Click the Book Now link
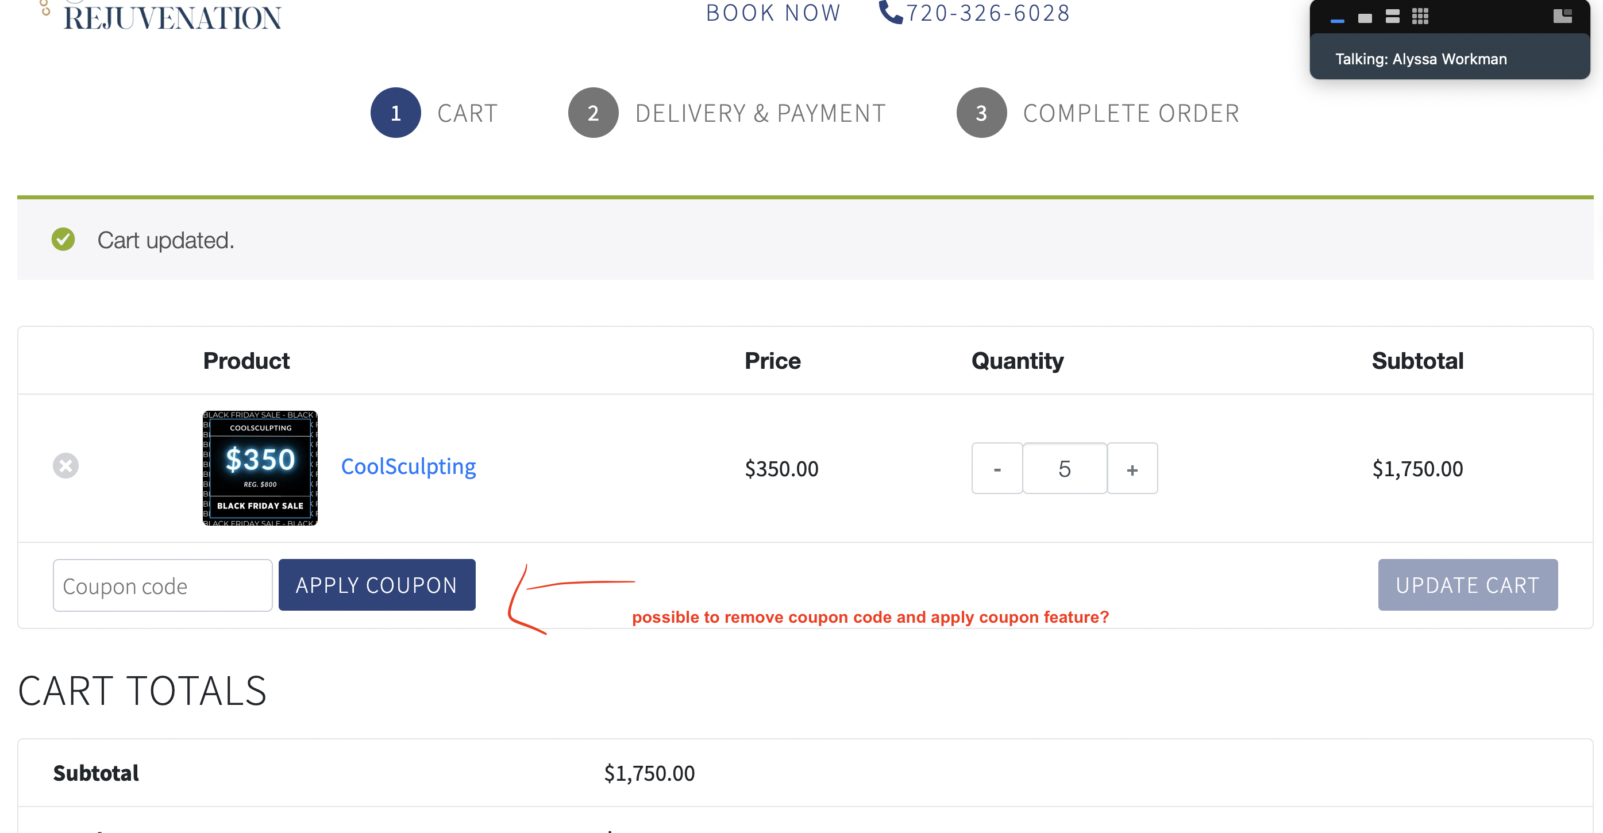The image size is (1603, 833). (773, 13)
